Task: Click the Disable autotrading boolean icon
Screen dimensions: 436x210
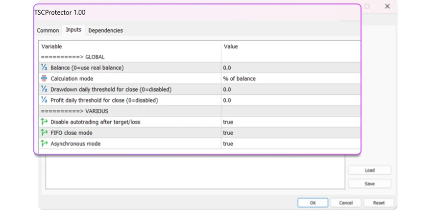Action: (x=44, y=122)
